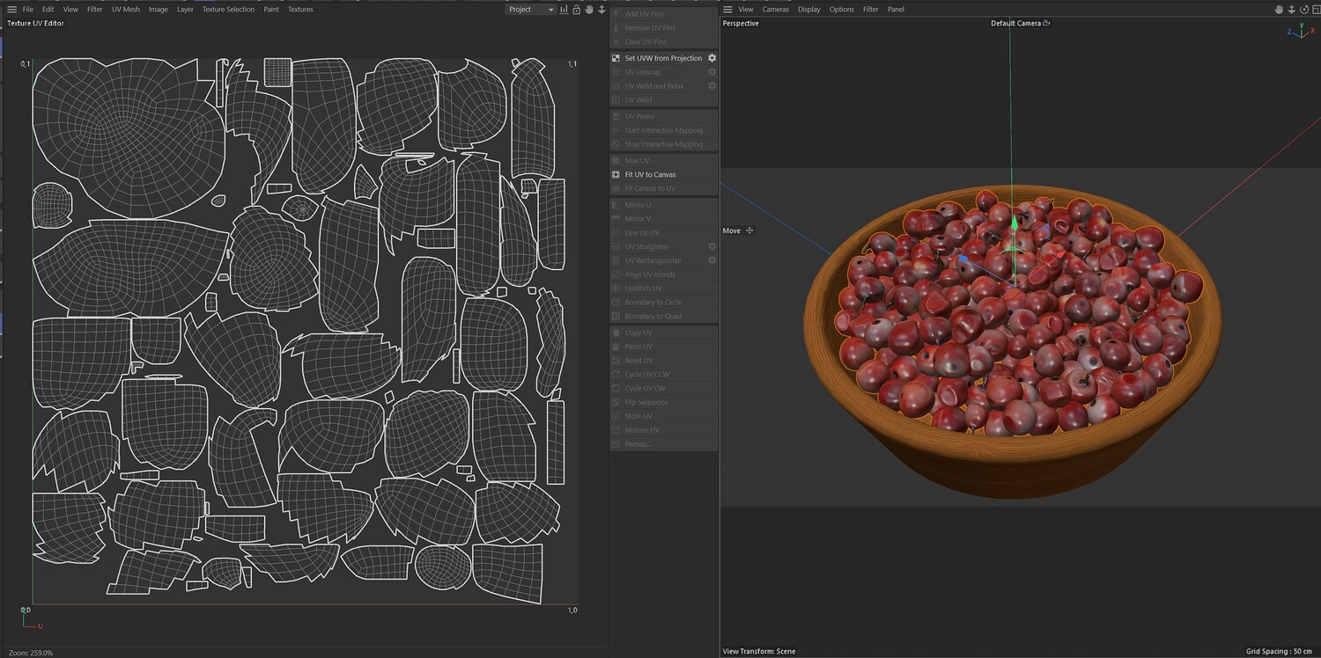Click Set UVW from Projection command

664,58
